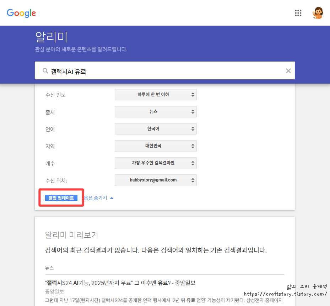Open the 지역 dropdown showing 대한민국
The height and width of the screenshot is (306, 330).
tap(156, 146)
